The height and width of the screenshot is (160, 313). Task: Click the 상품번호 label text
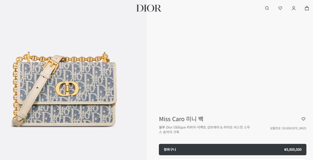(x=275, y=128)
